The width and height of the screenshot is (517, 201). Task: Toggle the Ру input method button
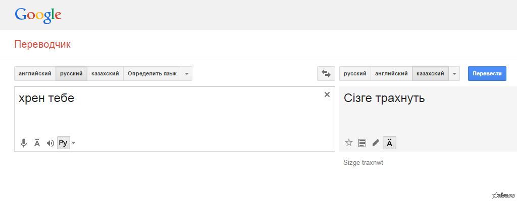coord(63,143)
